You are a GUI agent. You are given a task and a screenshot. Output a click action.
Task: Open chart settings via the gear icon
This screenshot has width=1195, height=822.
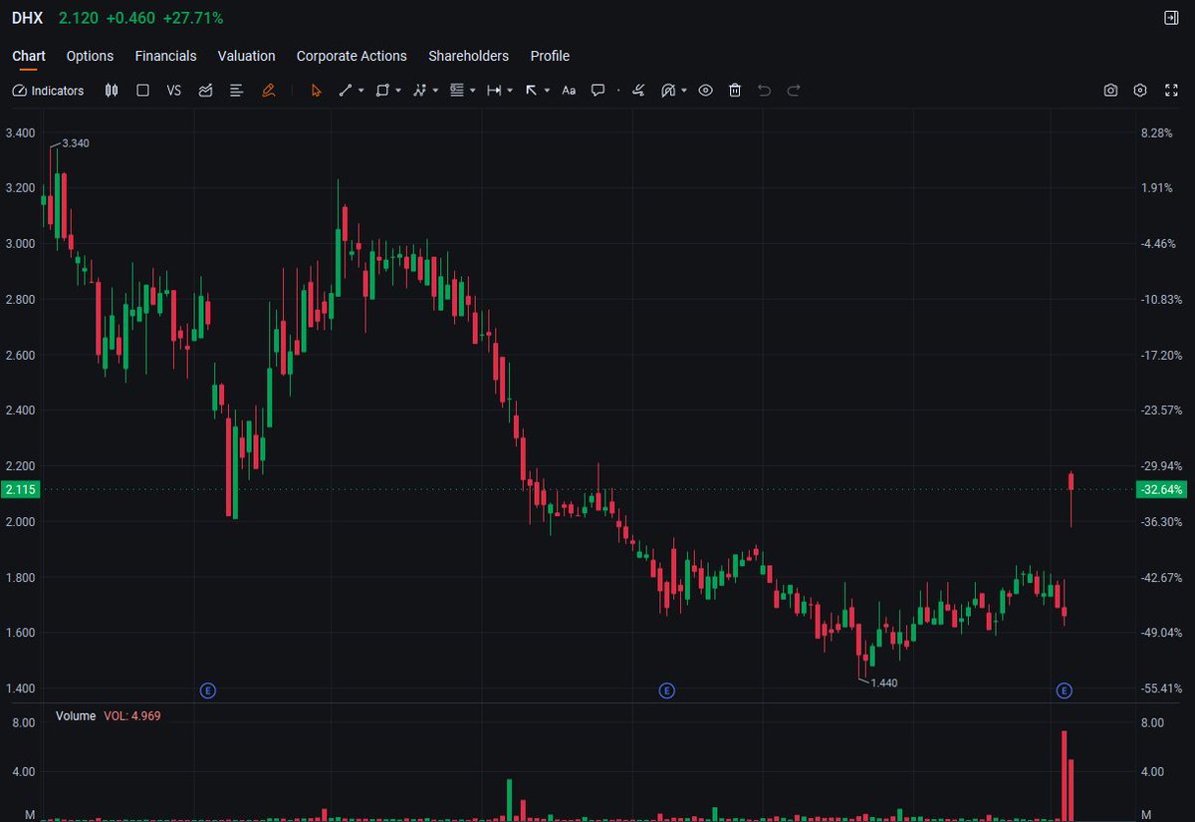pos(1140,91)
